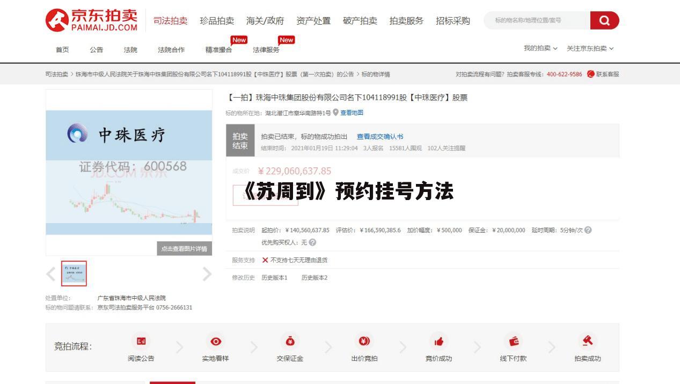
Task: Click the search input field
Action: [537, 20]
